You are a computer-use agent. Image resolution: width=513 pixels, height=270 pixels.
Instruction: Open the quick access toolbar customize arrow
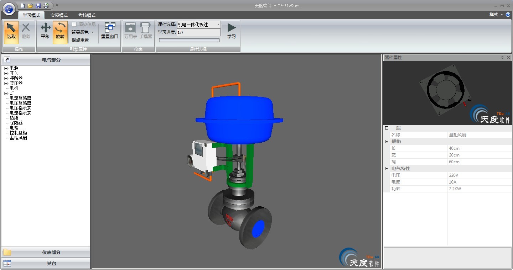[x=57, y=6]
